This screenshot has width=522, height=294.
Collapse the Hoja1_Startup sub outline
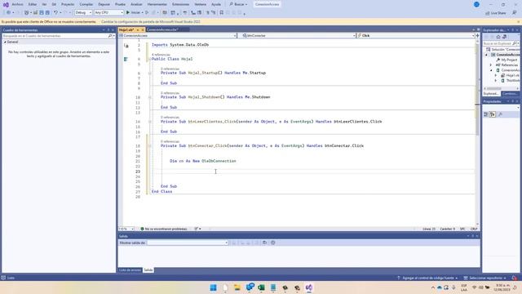150,73
